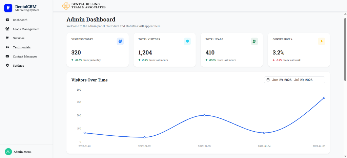Click the Visitors Over Time title
This screenshot has width=347, height=158.
[89, 80]
